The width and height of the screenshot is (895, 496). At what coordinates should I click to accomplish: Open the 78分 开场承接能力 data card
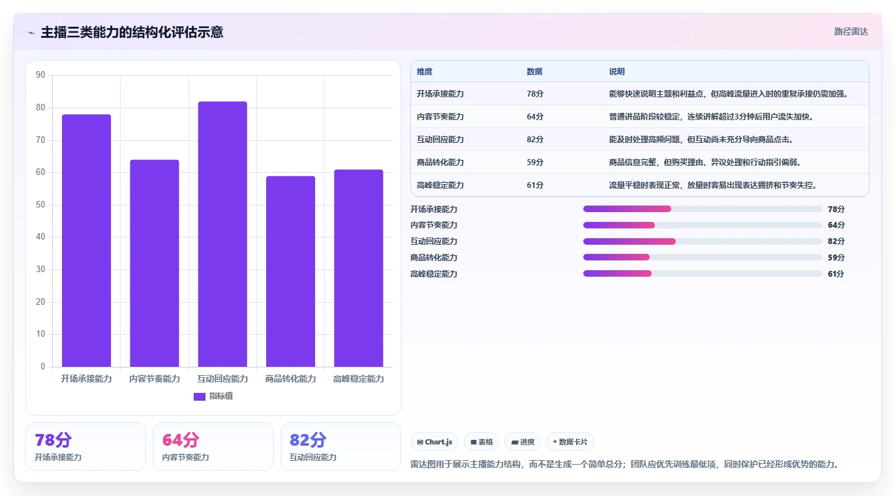click(85, 446)
